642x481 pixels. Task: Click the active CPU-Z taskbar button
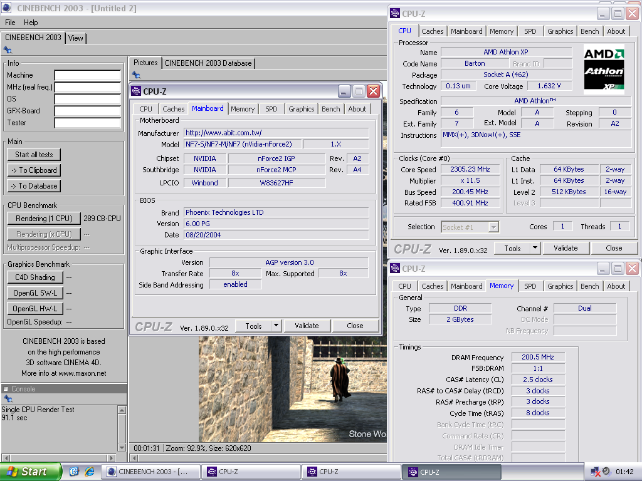click(x=451, y=472)
